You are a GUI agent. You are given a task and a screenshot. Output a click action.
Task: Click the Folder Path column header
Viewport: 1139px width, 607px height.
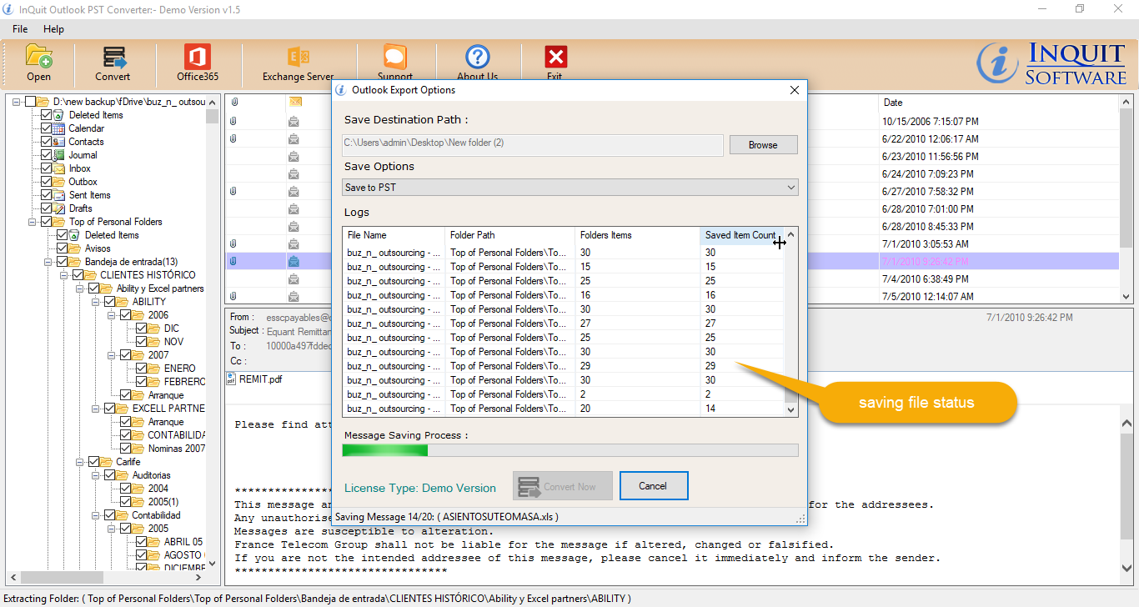click(x=509, y=235)
